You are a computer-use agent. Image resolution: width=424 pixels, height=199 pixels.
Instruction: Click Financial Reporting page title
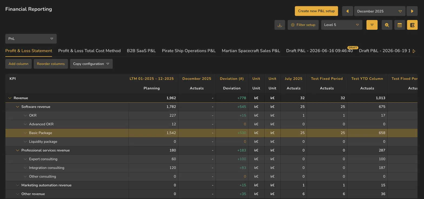pyautogui.click(x=29, y=9)
